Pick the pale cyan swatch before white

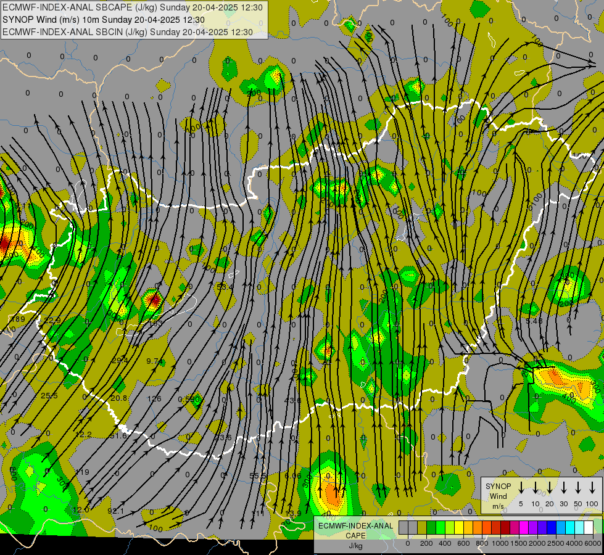coord(579,527)
